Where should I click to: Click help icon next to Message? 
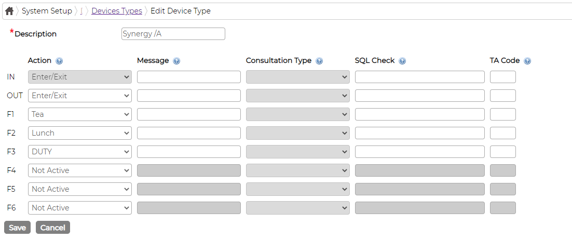coord(176,61)
